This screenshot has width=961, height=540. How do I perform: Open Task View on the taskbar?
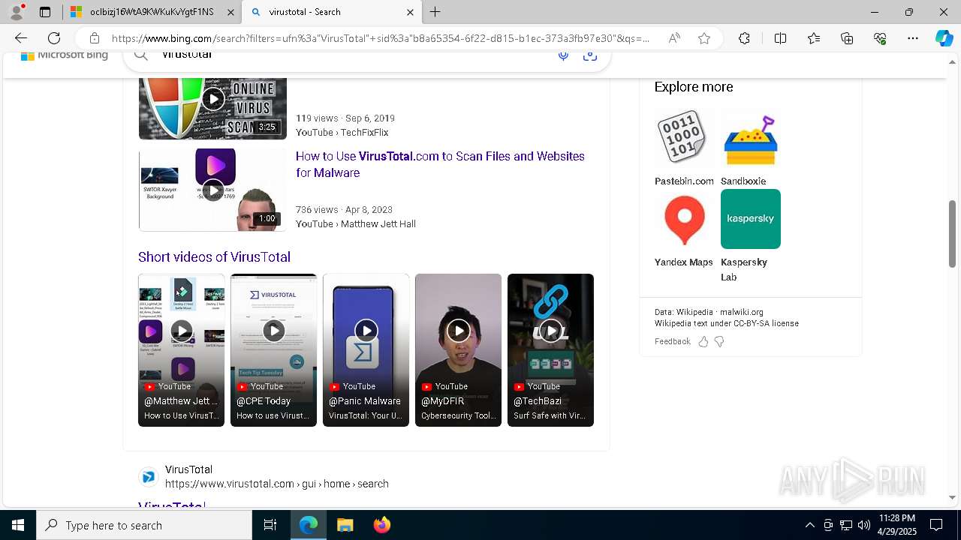(x=270, y=525)
